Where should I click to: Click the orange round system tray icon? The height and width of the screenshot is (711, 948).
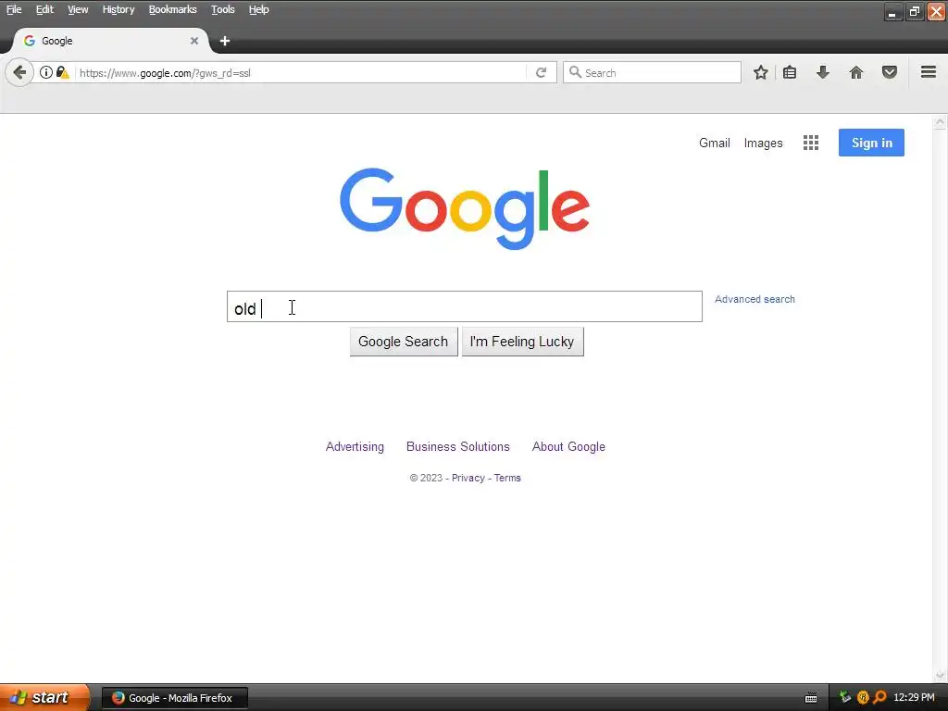[863, 698]
